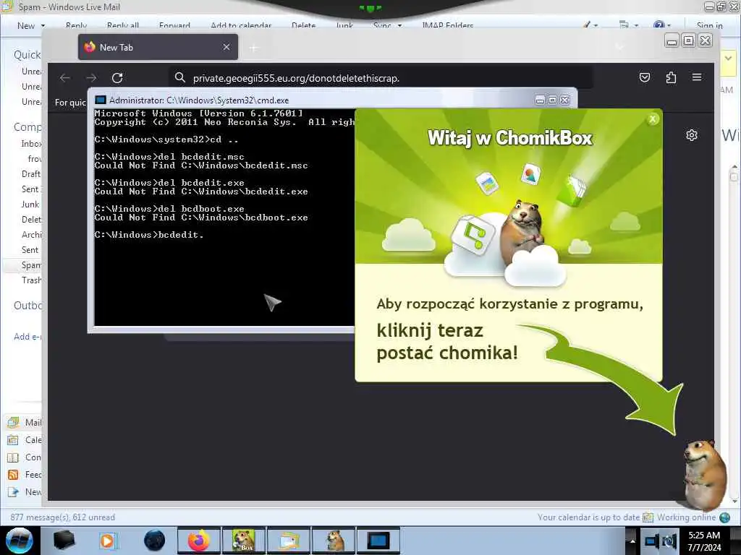
Task: Click Sign in in Live Mail
Action: [x=709, y=25]
